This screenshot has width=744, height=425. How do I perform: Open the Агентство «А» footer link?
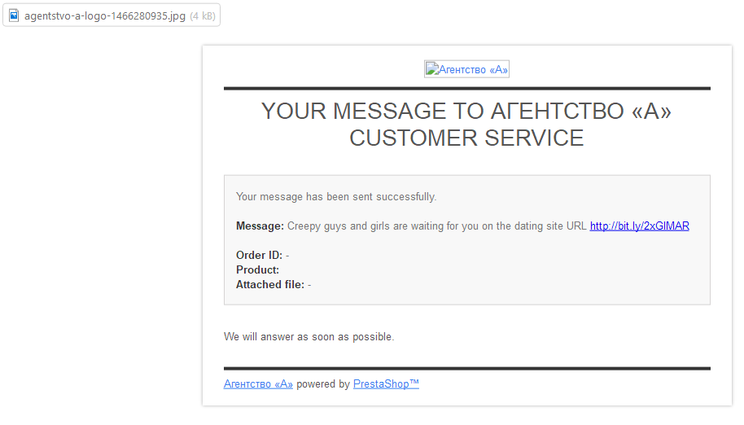click(x=258, y=383)
